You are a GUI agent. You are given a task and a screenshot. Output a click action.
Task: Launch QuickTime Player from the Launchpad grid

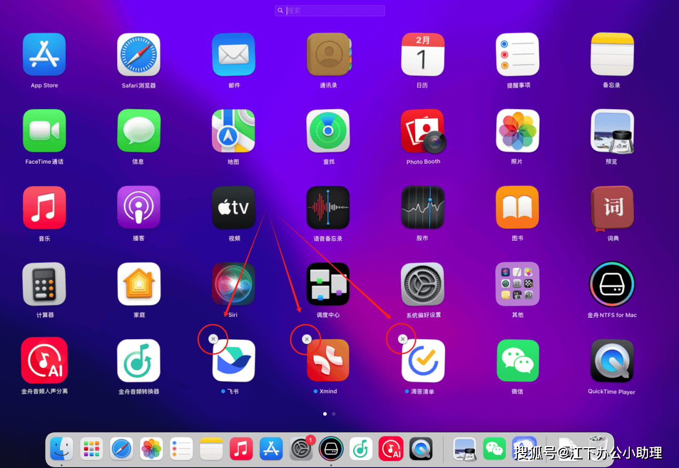(612, 360)
